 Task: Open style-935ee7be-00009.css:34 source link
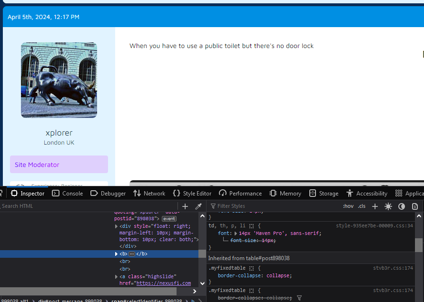[374, 225]
